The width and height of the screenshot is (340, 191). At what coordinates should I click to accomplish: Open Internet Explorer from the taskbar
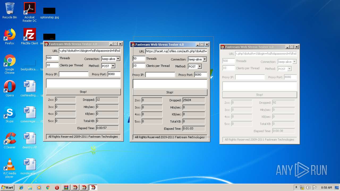(21, 188)
